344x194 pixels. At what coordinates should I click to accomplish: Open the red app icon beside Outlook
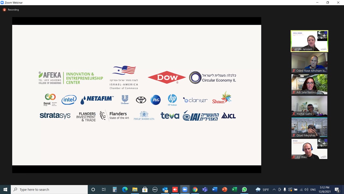(175, 189)
